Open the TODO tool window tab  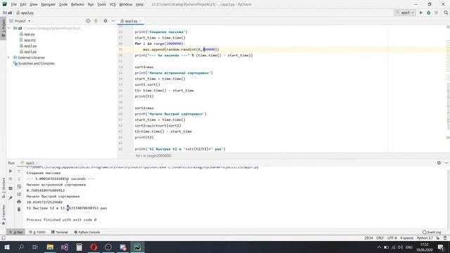pos(37,232)
